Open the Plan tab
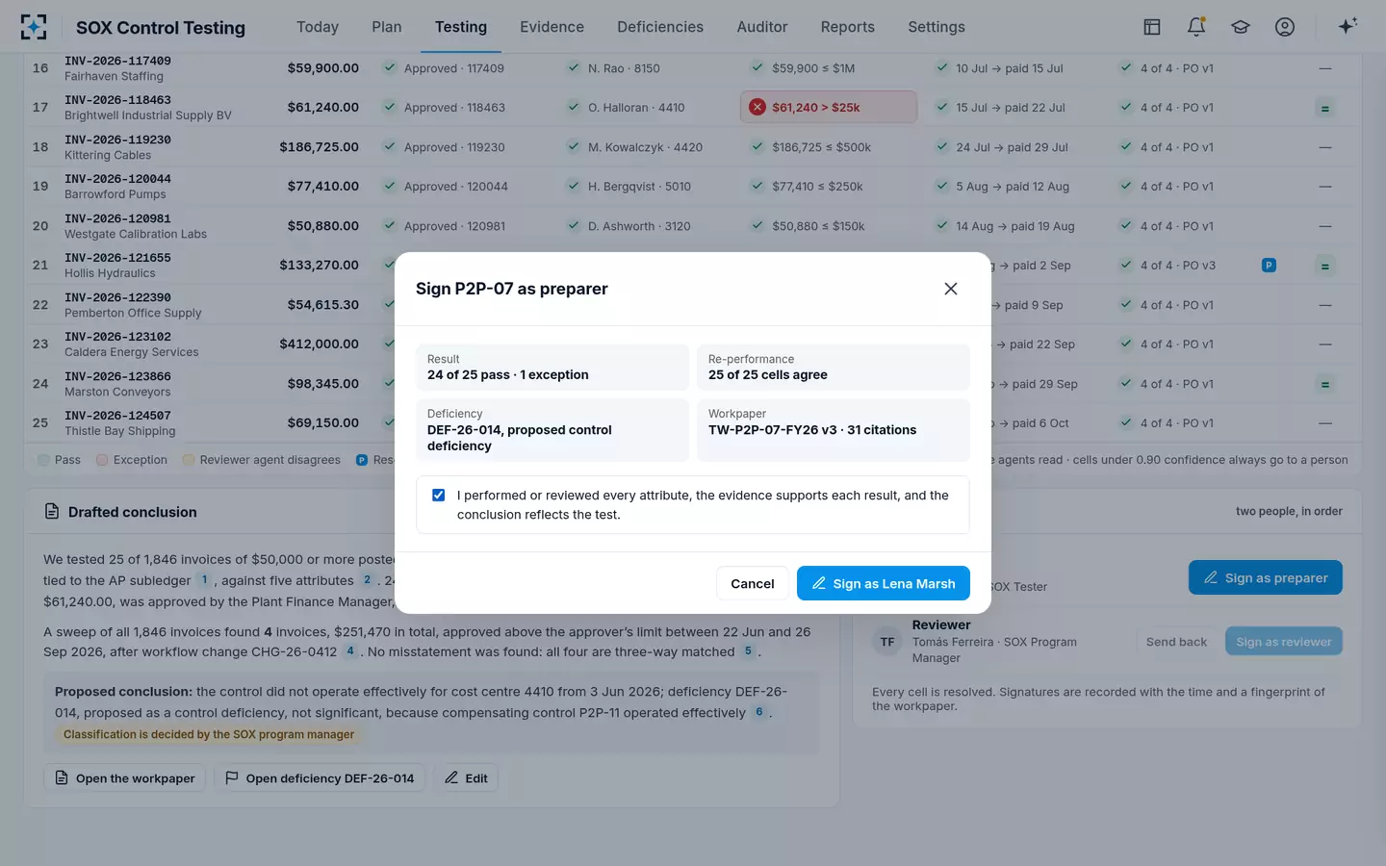The height and width of the screenshot is (866, 1386). [387, 27]
